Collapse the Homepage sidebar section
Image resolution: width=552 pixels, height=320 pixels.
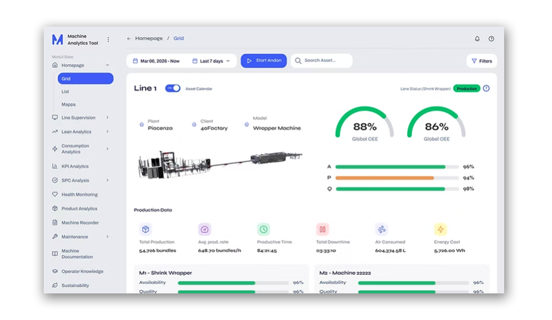[x=107, y=65]
